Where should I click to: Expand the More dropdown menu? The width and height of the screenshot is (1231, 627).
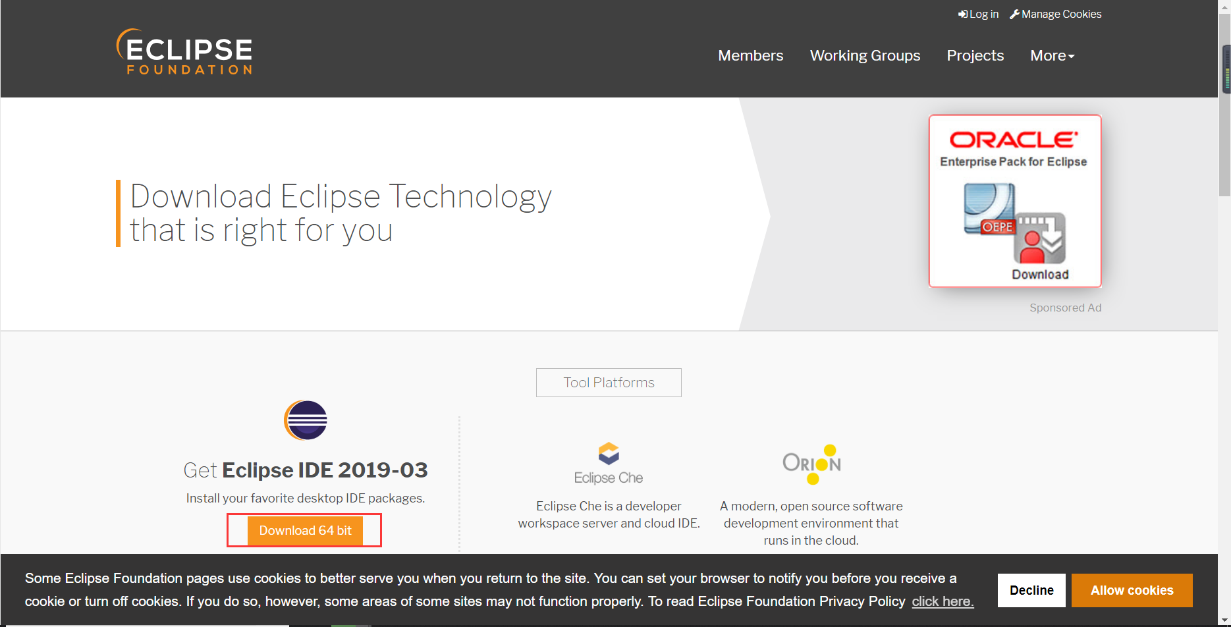click(1053, 55)
